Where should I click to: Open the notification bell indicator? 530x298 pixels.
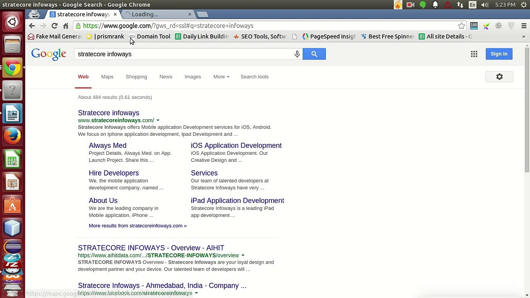coord(435,5)
